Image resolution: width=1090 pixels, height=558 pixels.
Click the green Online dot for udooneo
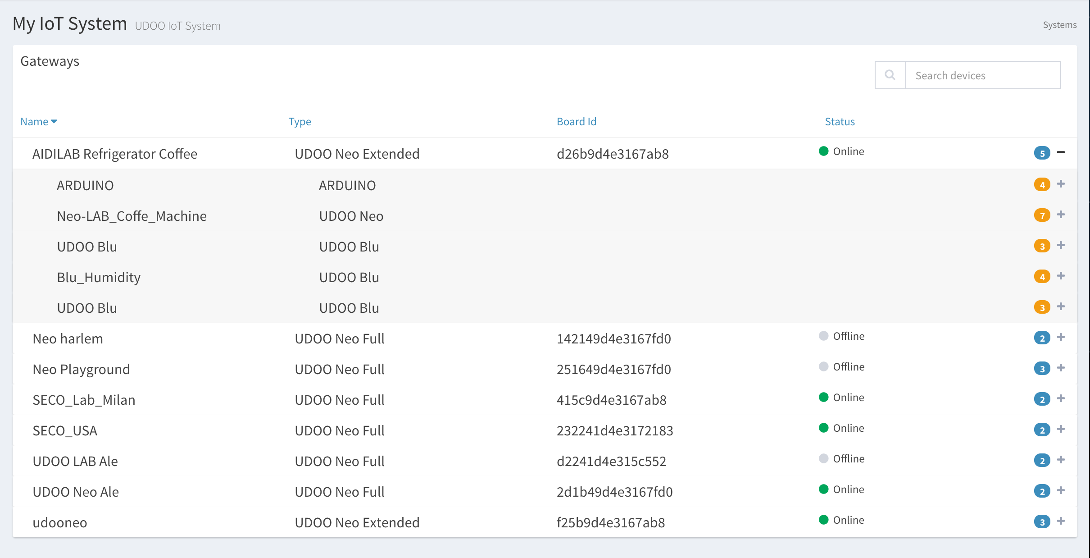coord(823,520)
